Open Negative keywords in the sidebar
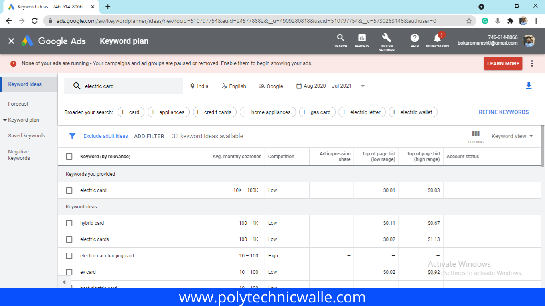The height and width of the screenshot is (306, 545). click(19, 155)
